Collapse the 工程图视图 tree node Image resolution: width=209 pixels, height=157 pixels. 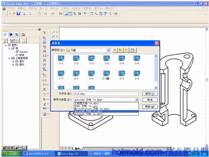click(9, 58)
